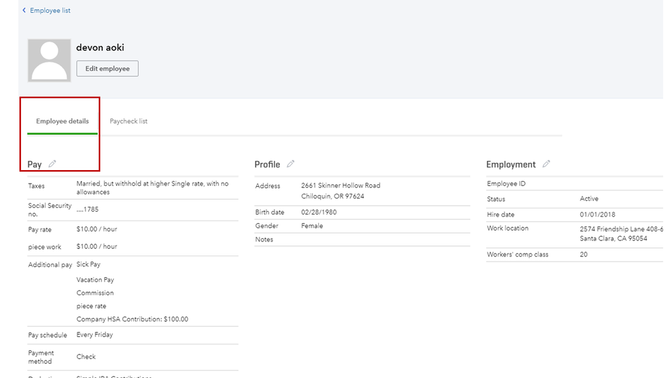672x378 pixels.
Task: Click the birth date 02/28/1980
Action: click(x=319, y=213)
